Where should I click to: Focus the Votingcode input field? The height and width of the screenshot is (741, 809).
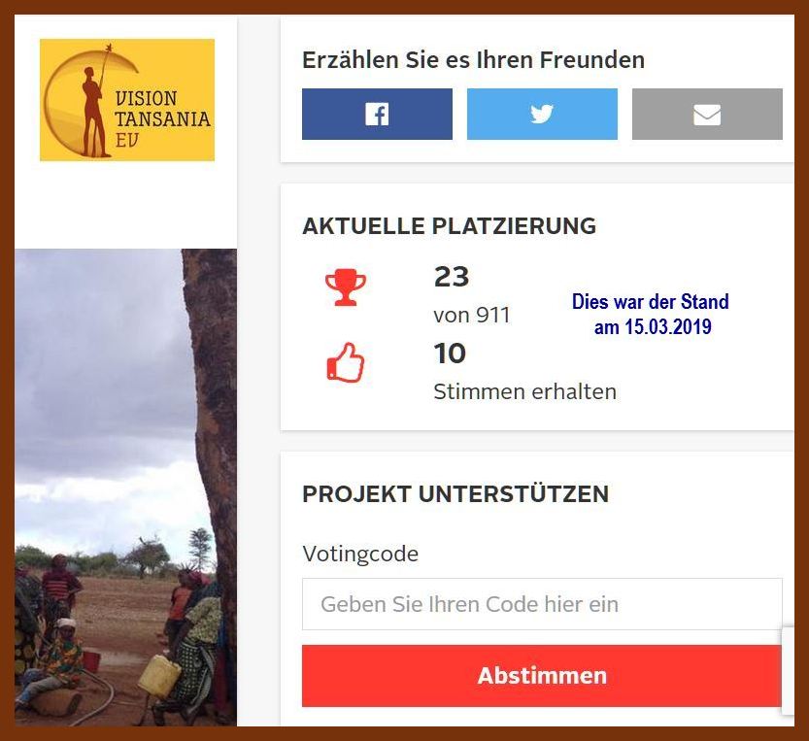pyautogui.click(x=542, y=604)
